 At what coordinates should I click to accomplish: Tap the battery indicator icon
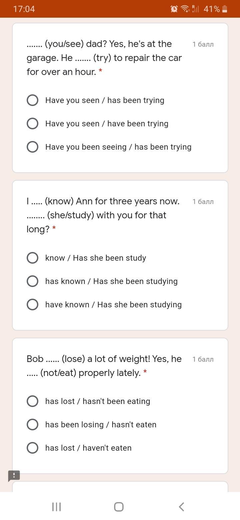tap(225, 9)
